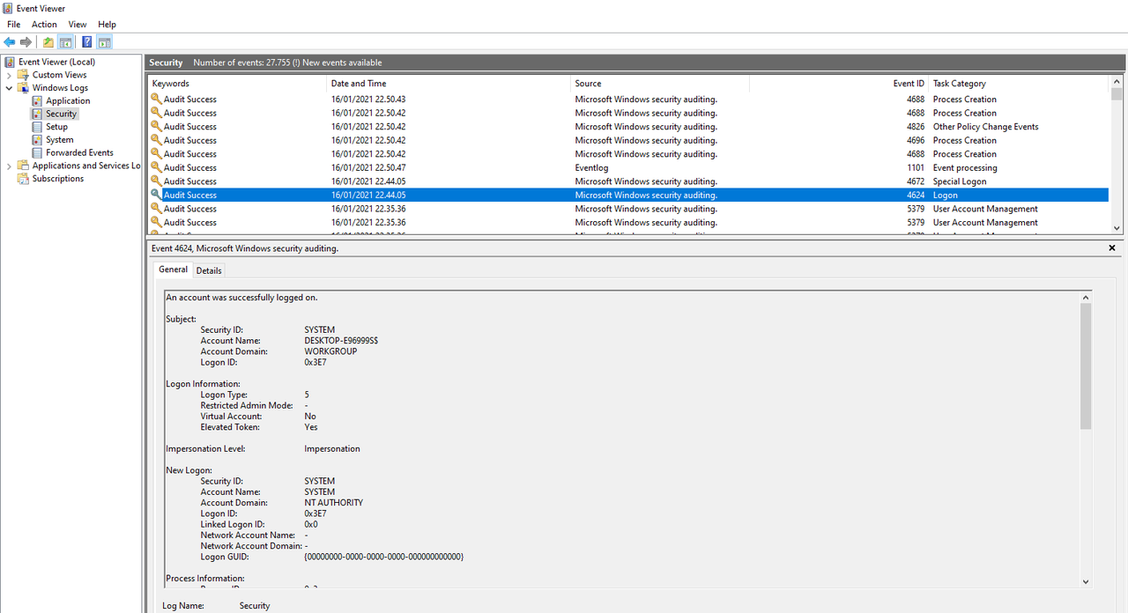
Task: Go back with the blue Back arrow
Action: pos(10,42)
